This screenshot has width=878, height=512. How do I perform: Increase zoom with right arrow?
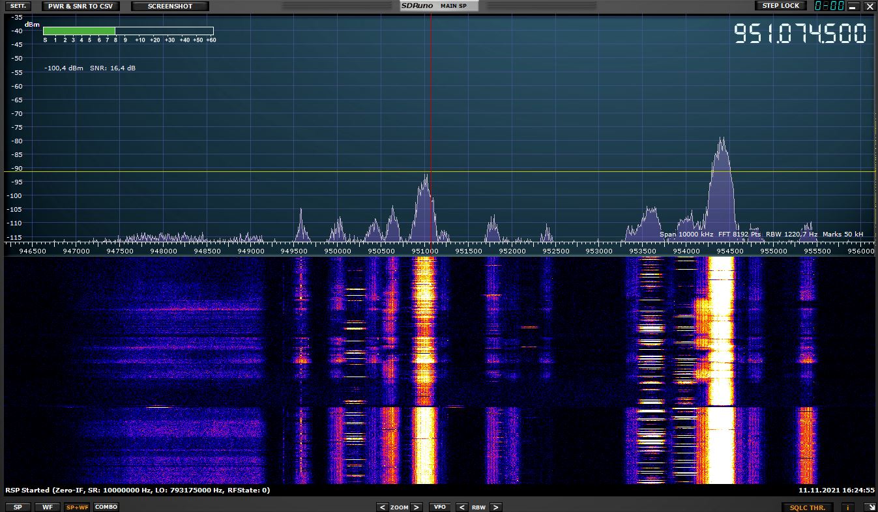tap(416, 507)
